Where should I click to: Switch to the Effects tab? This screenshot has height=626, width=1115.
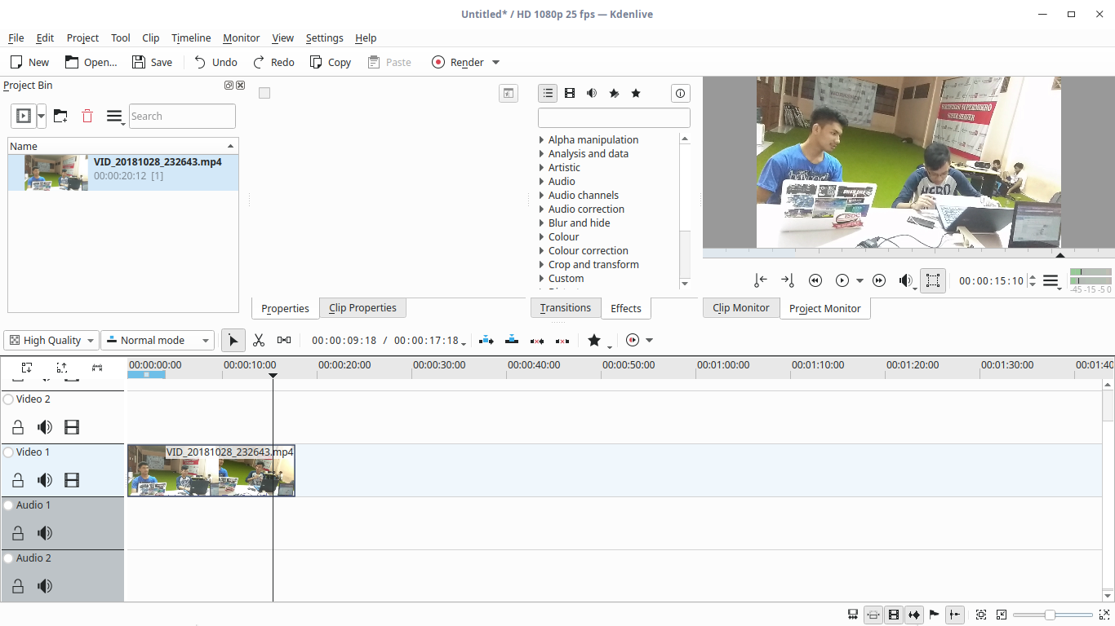(626, 308)
